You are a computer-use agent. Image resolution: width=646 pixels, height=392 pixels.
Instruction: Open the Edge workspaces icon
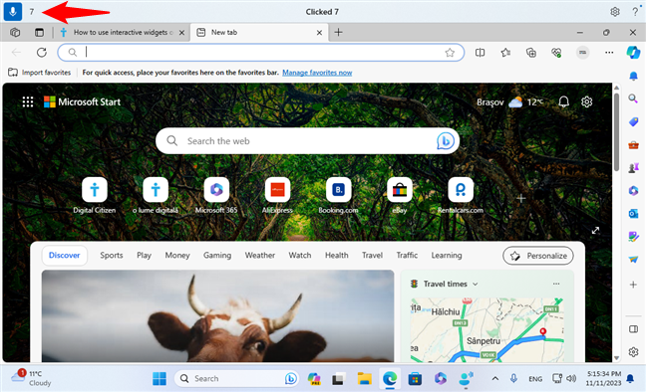[15, 32]
